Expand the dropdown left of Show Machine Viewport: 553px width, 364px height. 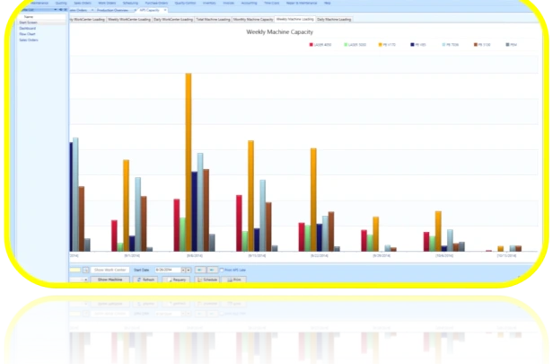click(x=85, y=280)
